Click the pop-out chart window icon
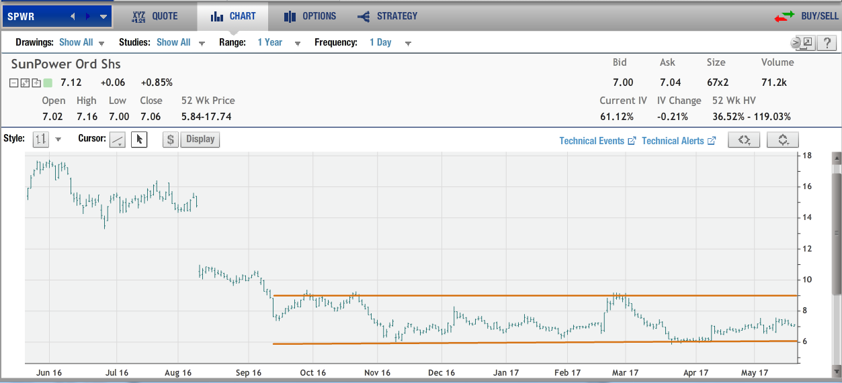Screen dimensions: 842x383 (x=807, y=42)
